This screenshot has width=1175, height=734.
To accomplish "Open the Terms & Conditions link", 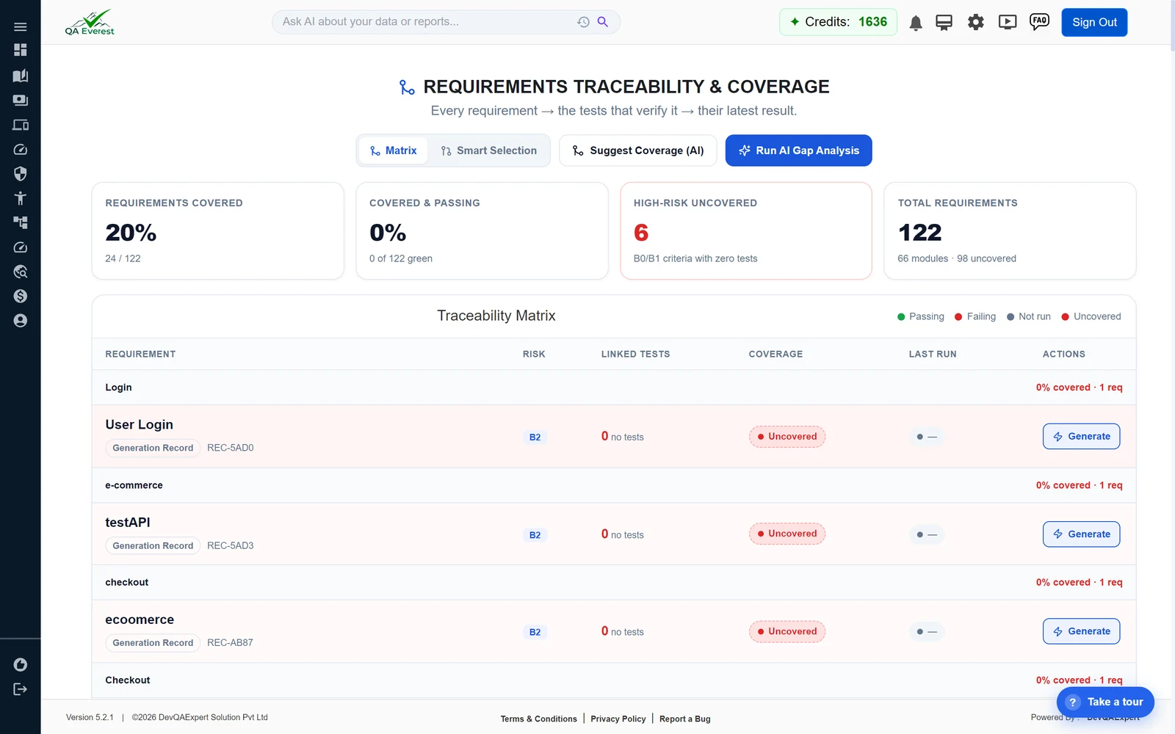I will (538, 719).
